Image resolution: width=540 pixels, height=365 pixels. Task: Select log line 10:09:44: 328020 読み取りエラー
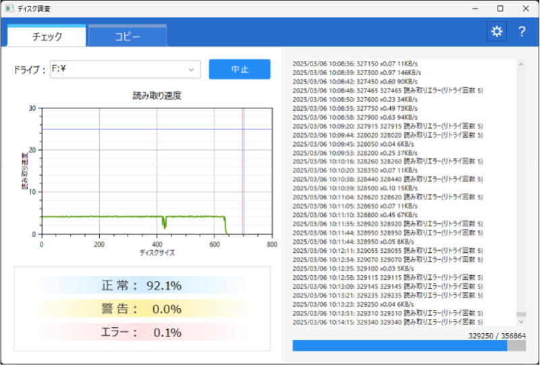pyautogui.click(x=387, y=135)
